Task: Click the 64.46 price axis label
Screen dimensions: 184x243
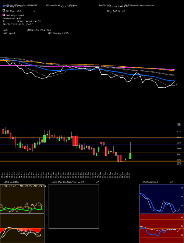Action: [x=179, y=137]
